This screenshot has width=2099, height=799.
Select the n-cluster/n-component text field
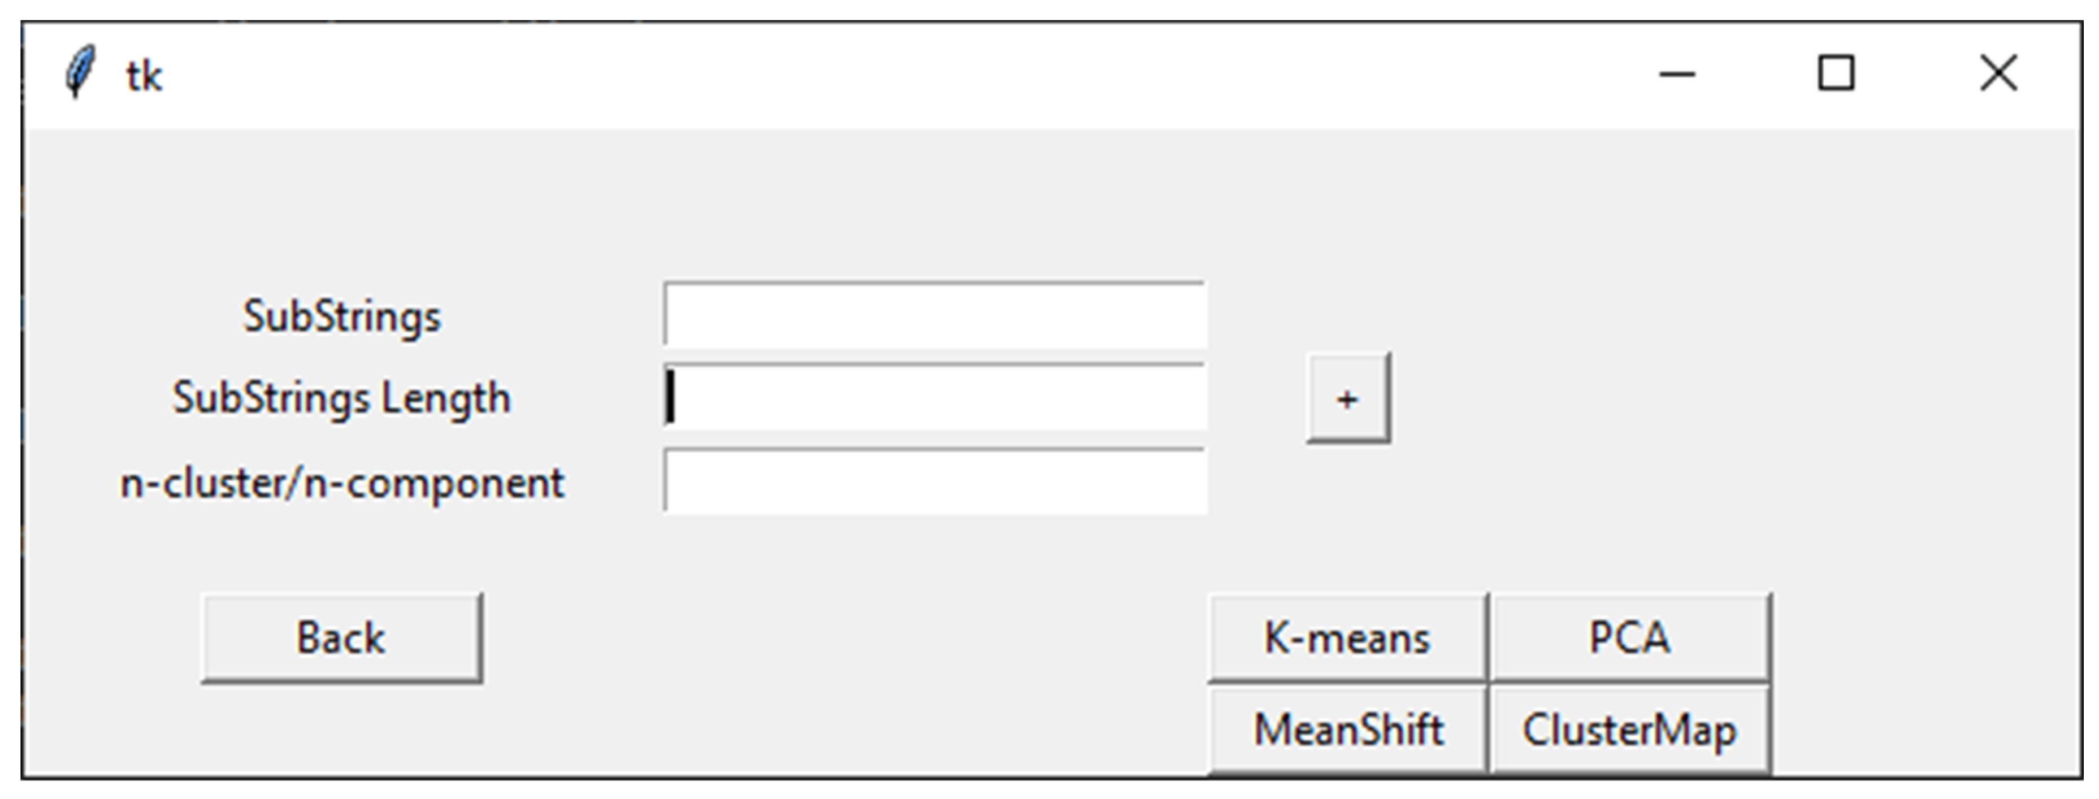pos(934,481)
